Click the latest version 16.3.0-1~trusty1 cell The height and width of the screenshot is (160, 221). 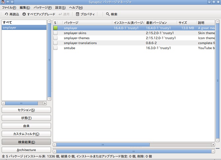(x=158, y=48)
